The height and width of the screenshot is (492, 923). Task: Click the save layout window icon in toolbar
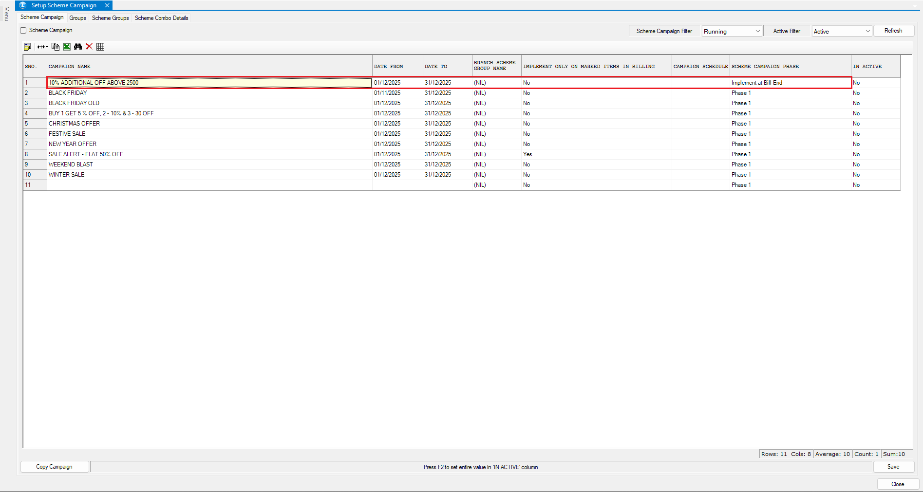tap(28, 47)
